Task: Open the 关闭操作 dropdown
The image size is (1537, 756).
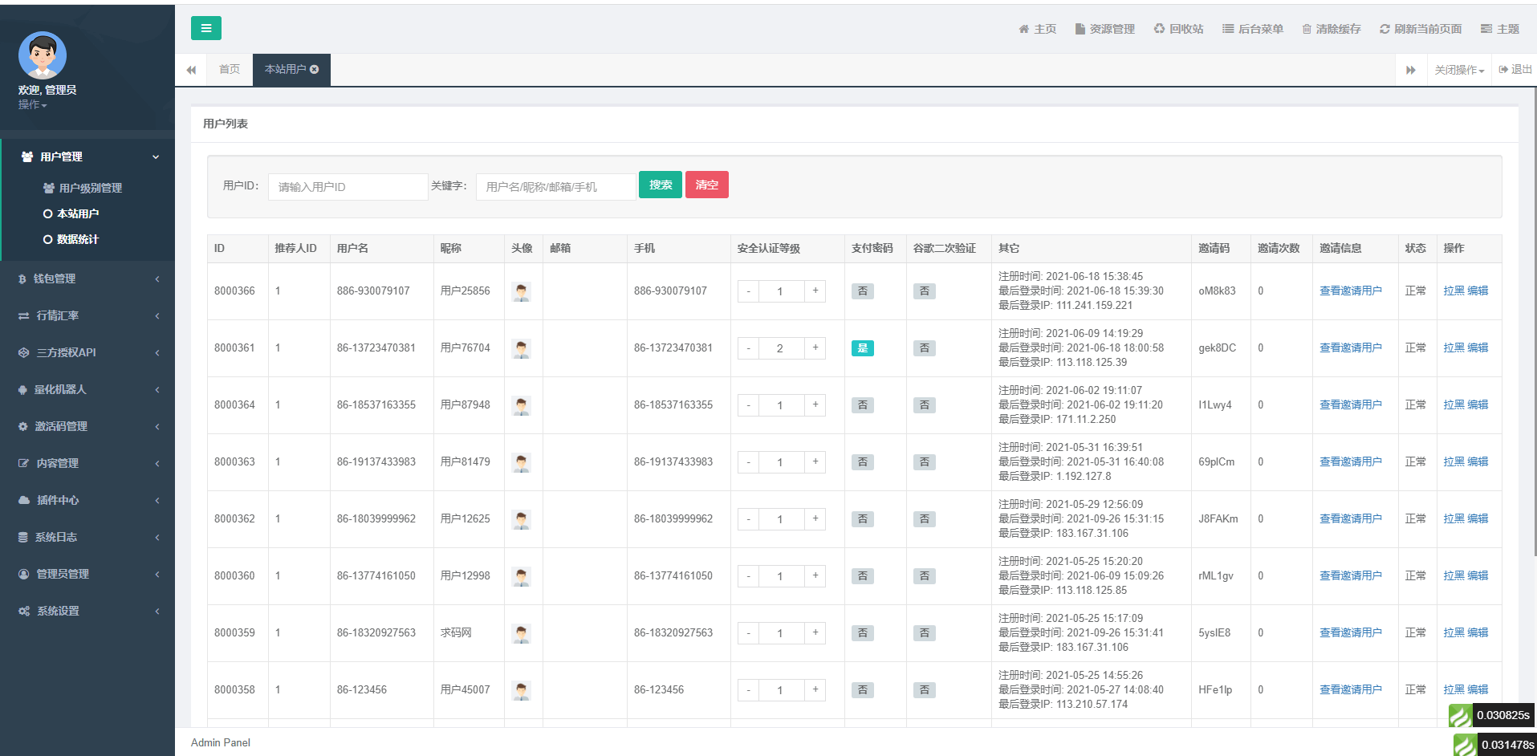Action: 1458,70
